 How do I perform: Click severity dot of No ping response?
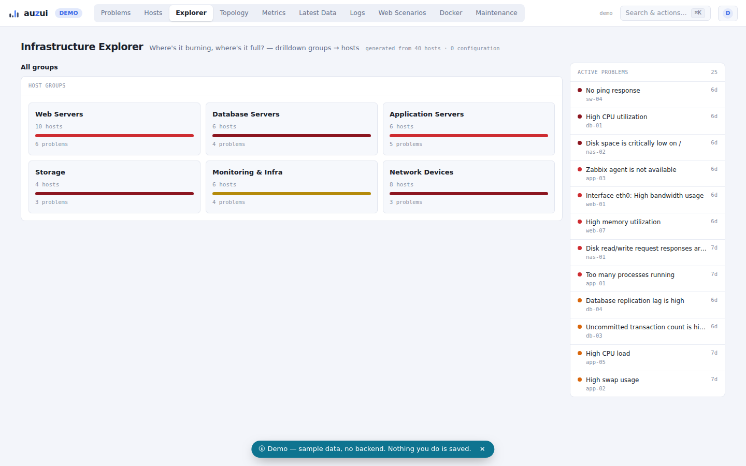pos(580,90)
